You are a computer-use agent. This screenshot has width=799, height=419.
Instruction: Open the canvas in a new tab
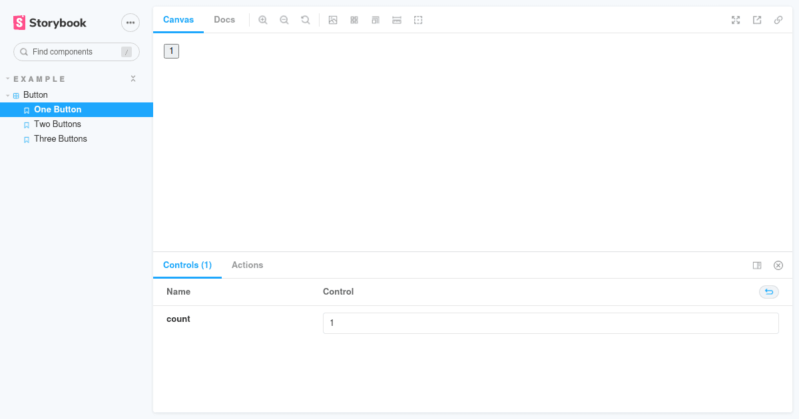pyautogui.click(x=757, y=20)
